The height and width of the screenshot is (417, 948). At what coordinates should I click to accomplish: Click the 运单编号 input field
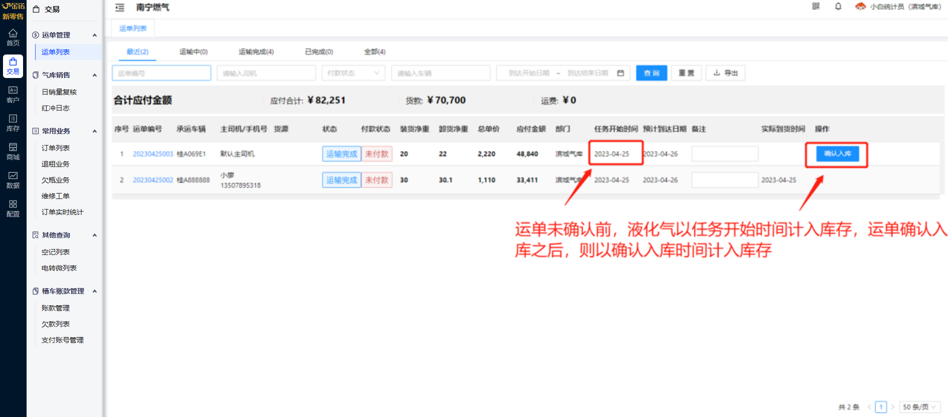pos(161,73)
